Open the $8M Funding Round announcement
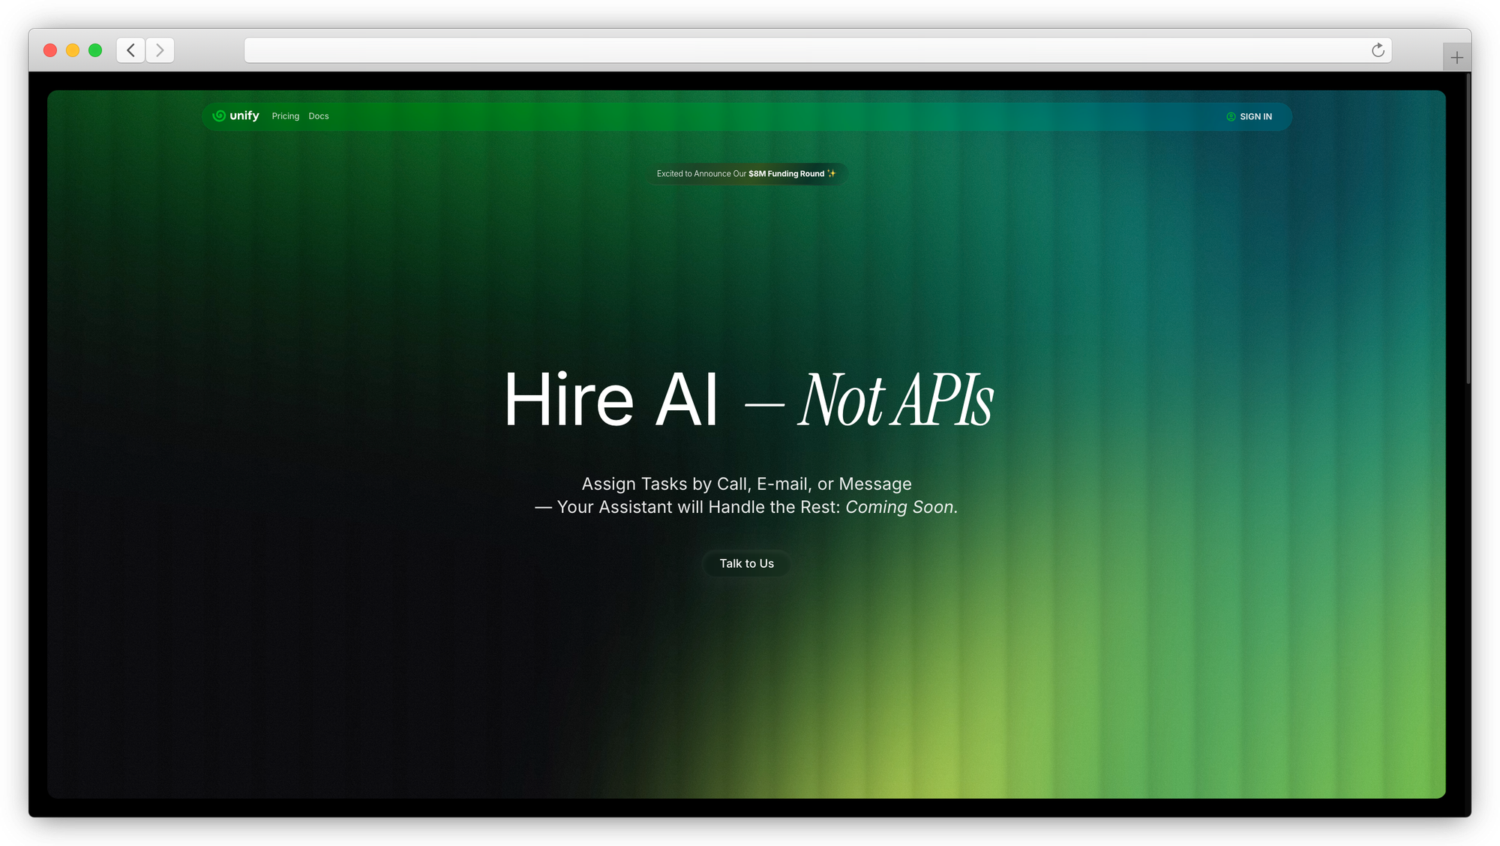This screenshot has width=1500, height=846. (x=785, y=174)
